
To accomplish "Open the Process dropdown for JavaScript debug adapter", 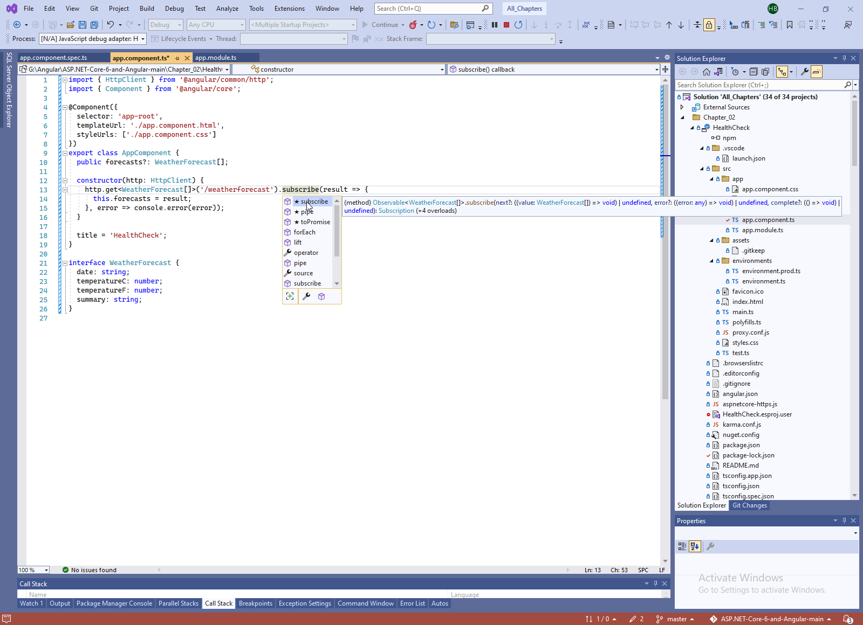I will [x=143, y=39].
